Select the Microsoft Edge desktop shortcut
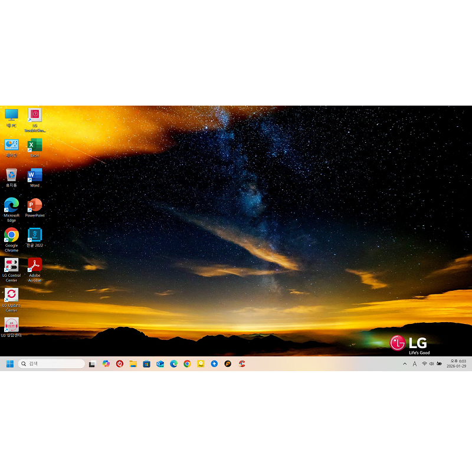This screenshot has height=472, width=472. 11,206
